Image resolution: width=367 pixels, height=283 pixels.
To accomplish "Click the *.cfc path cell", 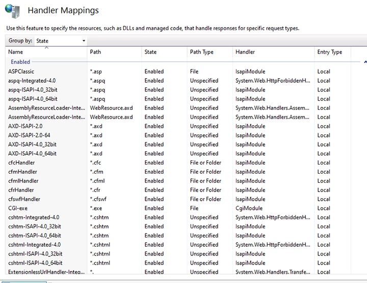I will click(x=95, y=162).
